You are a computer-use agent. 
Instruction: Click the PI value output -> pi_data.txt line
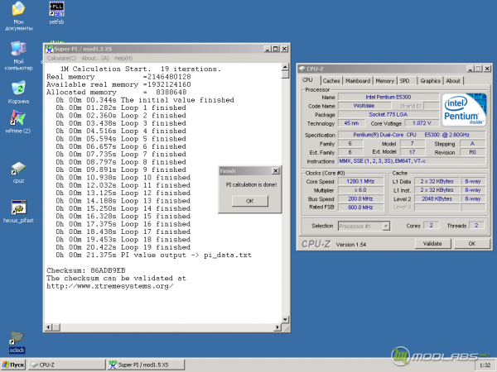click(154, 255)
